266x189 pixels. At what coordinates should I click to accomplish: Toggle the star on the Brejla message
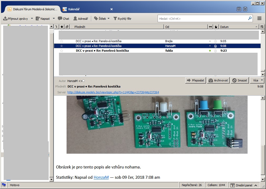coord(62,41)
